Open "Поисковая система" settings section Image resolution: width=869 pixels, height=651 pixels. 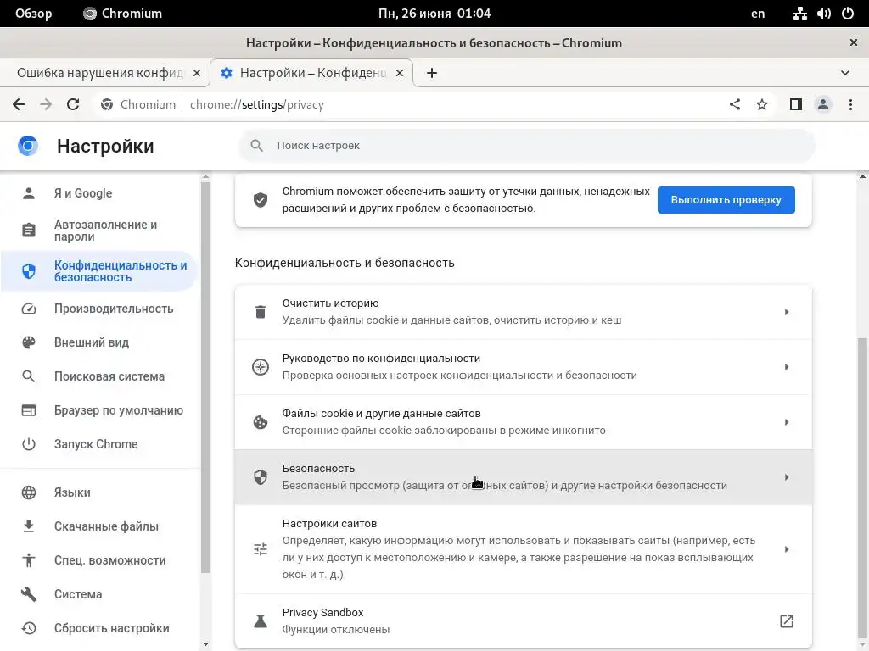(109, 376)
